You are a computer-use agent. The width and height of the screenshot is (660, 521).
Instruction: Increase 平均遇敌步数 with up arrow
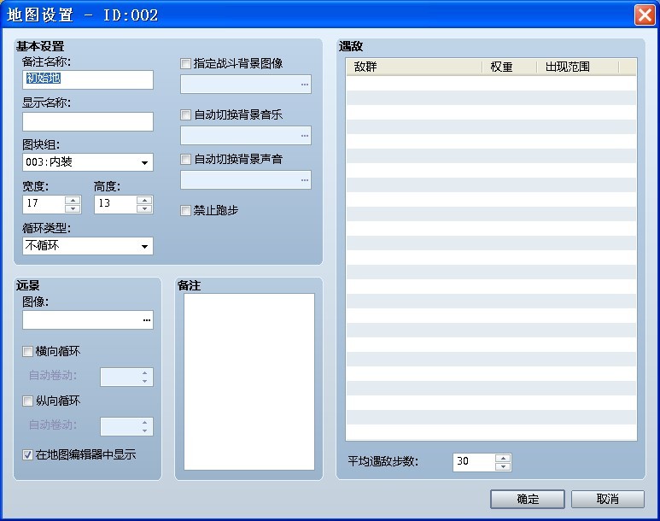pos(503,458)
